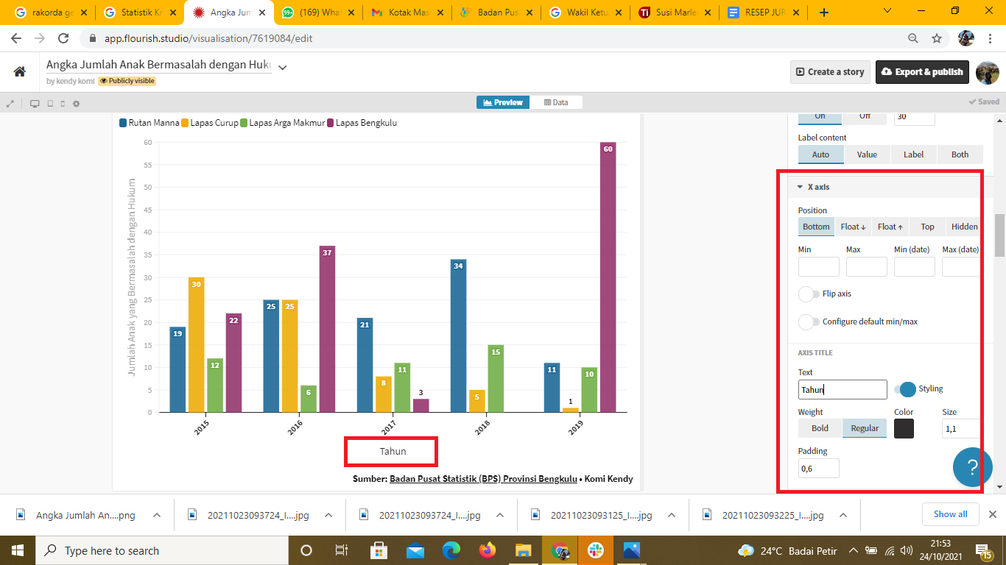The width and height of the screenshot is (1006, 565).
Task: Open the dropdown beside the visualisation title
Action: click(x=282, y=67)
